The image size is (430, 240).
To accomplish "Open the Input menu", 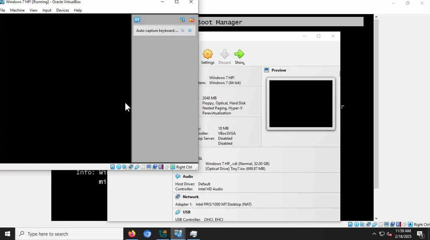I will [x=47, y=10].
